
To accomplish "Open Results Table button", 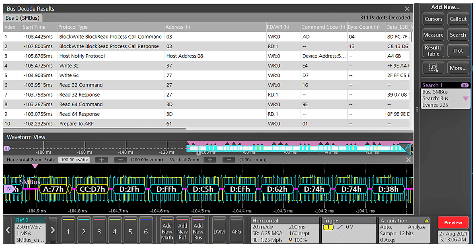I will (x=433, y=51).
